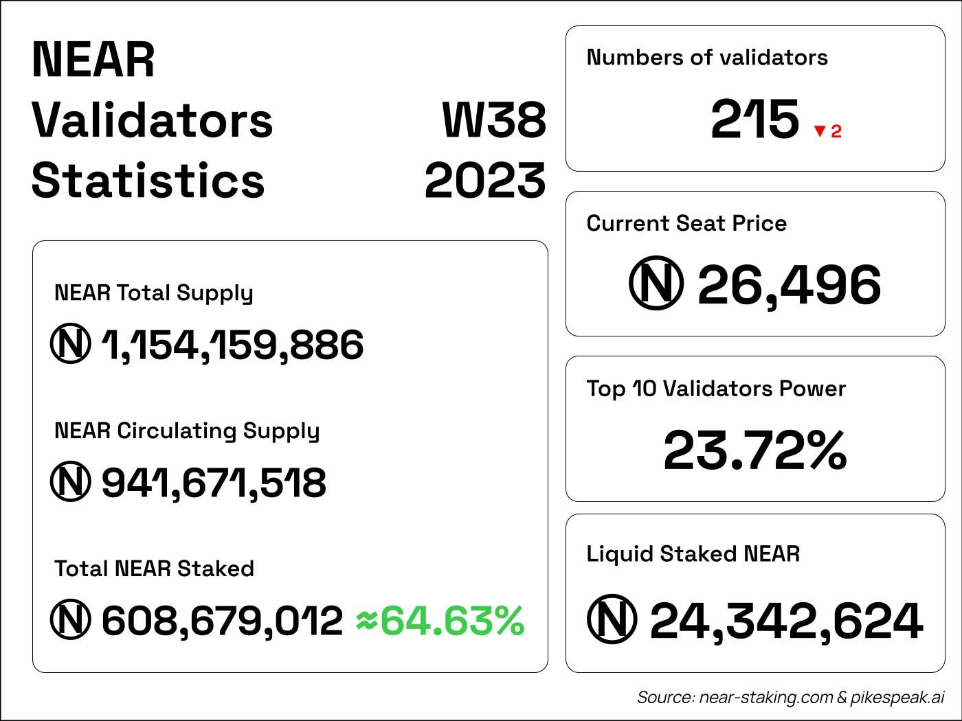
Task: Select the Current Seat Price label
Action: (x=686, y=223)
